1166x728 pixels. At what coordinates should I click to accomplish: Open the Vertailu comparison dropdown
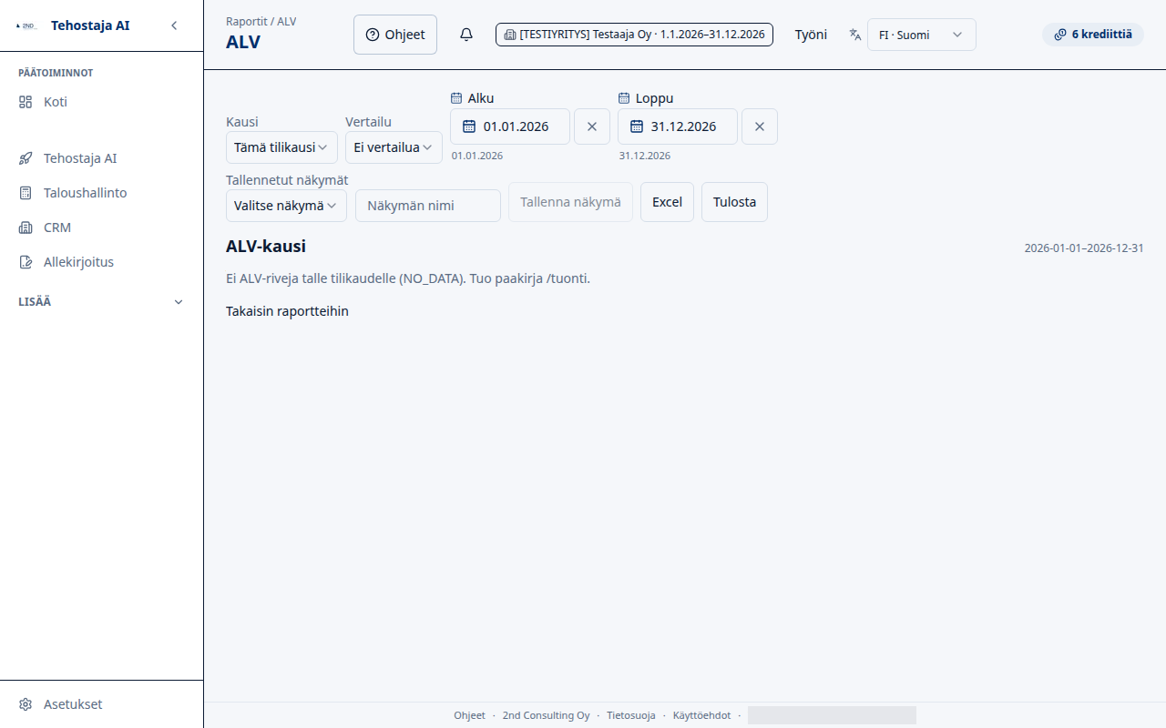(x=394, y=147)
